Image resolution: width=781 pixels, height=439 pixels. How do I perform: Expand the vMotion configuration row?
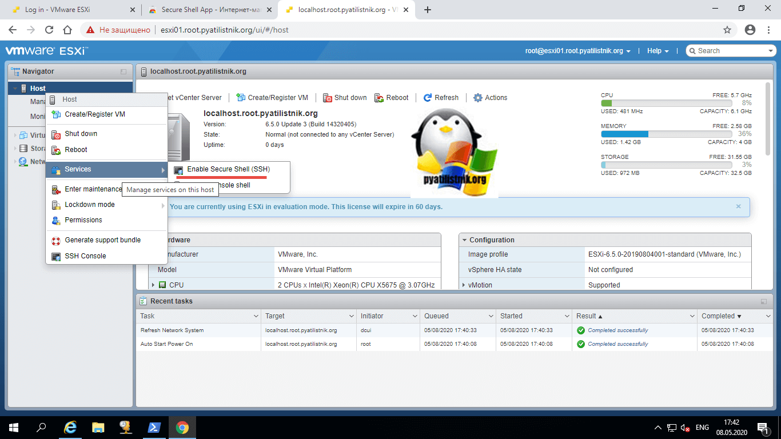click(463, 285)
